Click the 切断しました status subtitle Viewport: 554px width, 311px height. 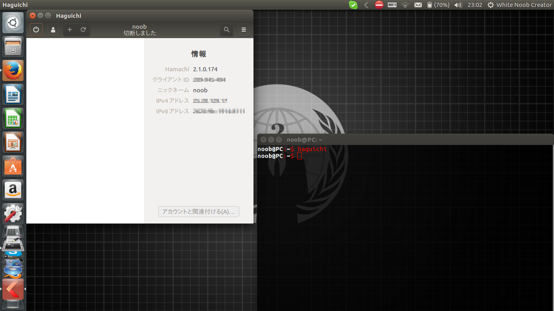tap(140, 33)
